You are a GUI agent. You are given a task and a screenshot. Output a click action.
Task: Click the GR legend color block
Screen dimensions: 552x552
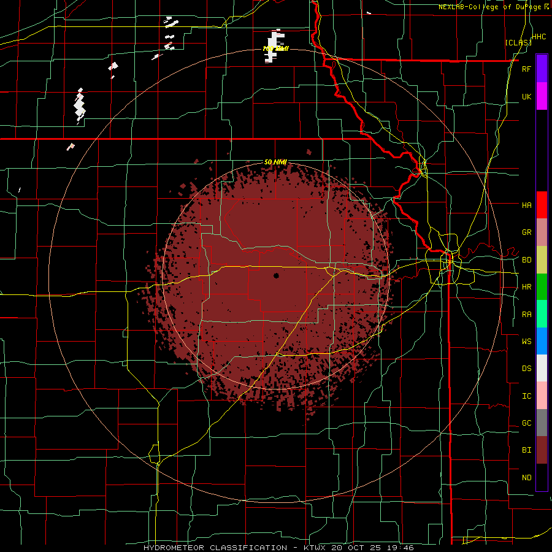click(x=542, y=232)
